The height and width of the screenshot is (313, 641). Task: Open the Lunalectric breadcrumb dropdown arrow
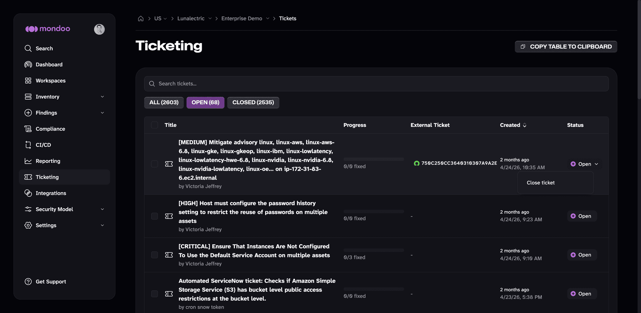click(210, 18)
